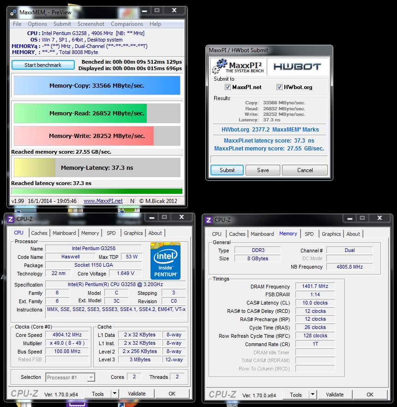Switch to Memory tab in left CPU-Z window
This screenshot has width=397, height=407.
90,233
